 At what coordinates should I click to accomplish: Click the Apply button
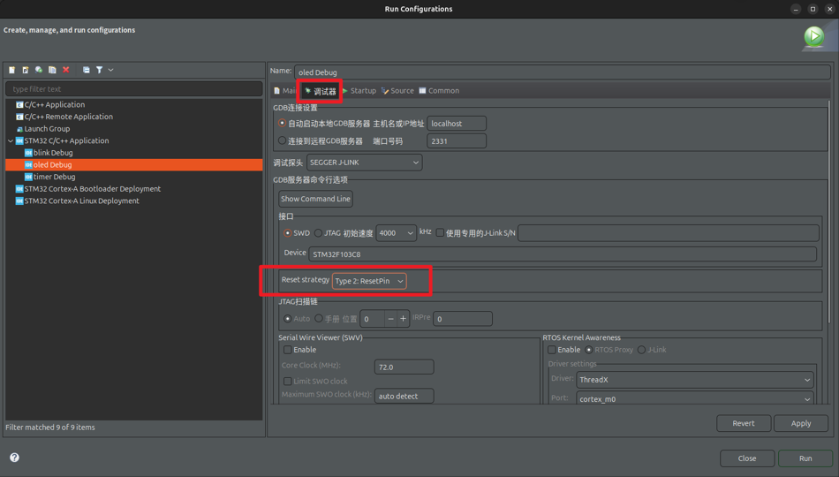pyautogui.click(x=800, y=423)
